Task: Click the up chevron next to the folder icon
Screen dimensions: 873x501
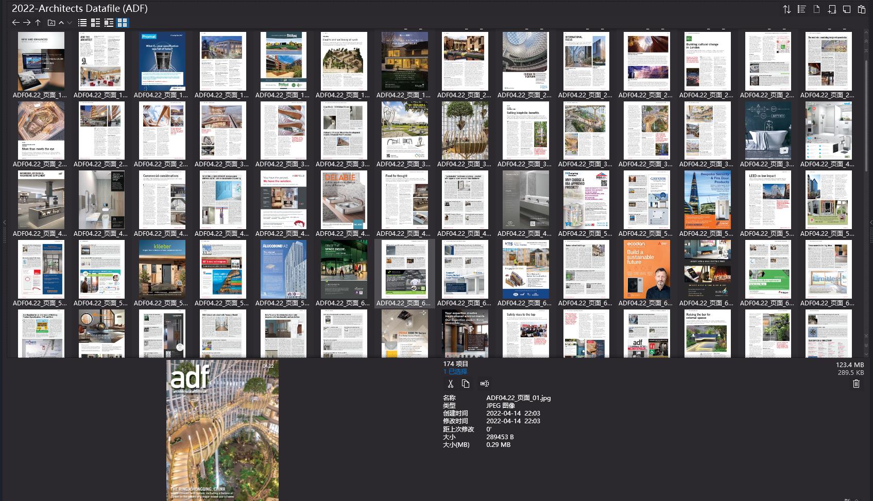Action: 61,22
